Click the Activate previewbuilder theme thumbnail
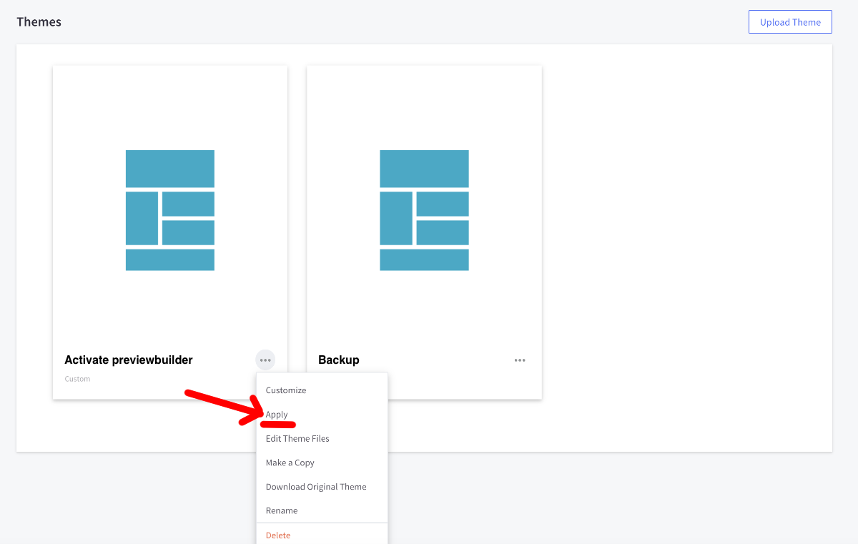Viewport: 858px width, 544px height. point(170,210)
